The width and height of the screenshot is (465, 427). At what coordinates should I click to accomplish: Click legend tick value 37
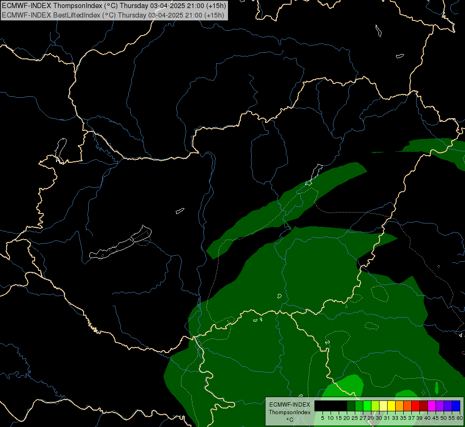[x=412, y=418]
